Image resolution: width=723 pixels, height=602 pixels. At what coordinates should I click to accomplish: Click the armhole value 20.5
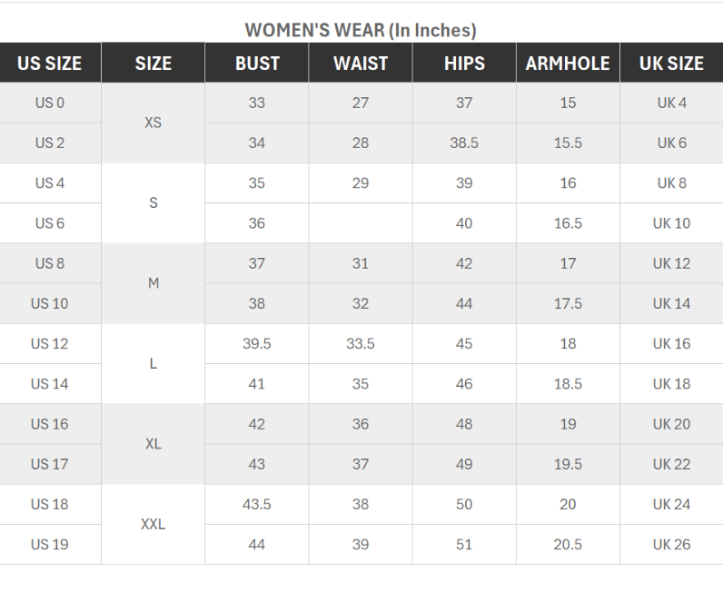click(x=568, y=545)
